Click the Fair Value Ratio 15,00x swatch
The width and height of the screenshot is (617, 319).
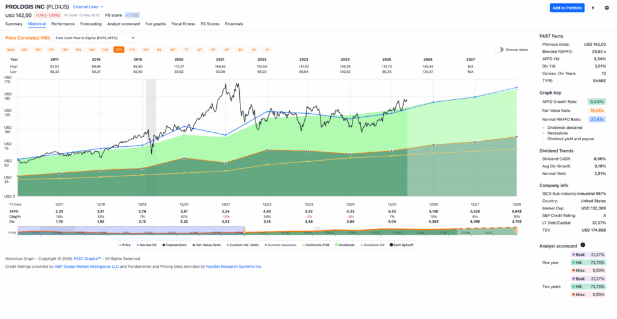(596, 110)
